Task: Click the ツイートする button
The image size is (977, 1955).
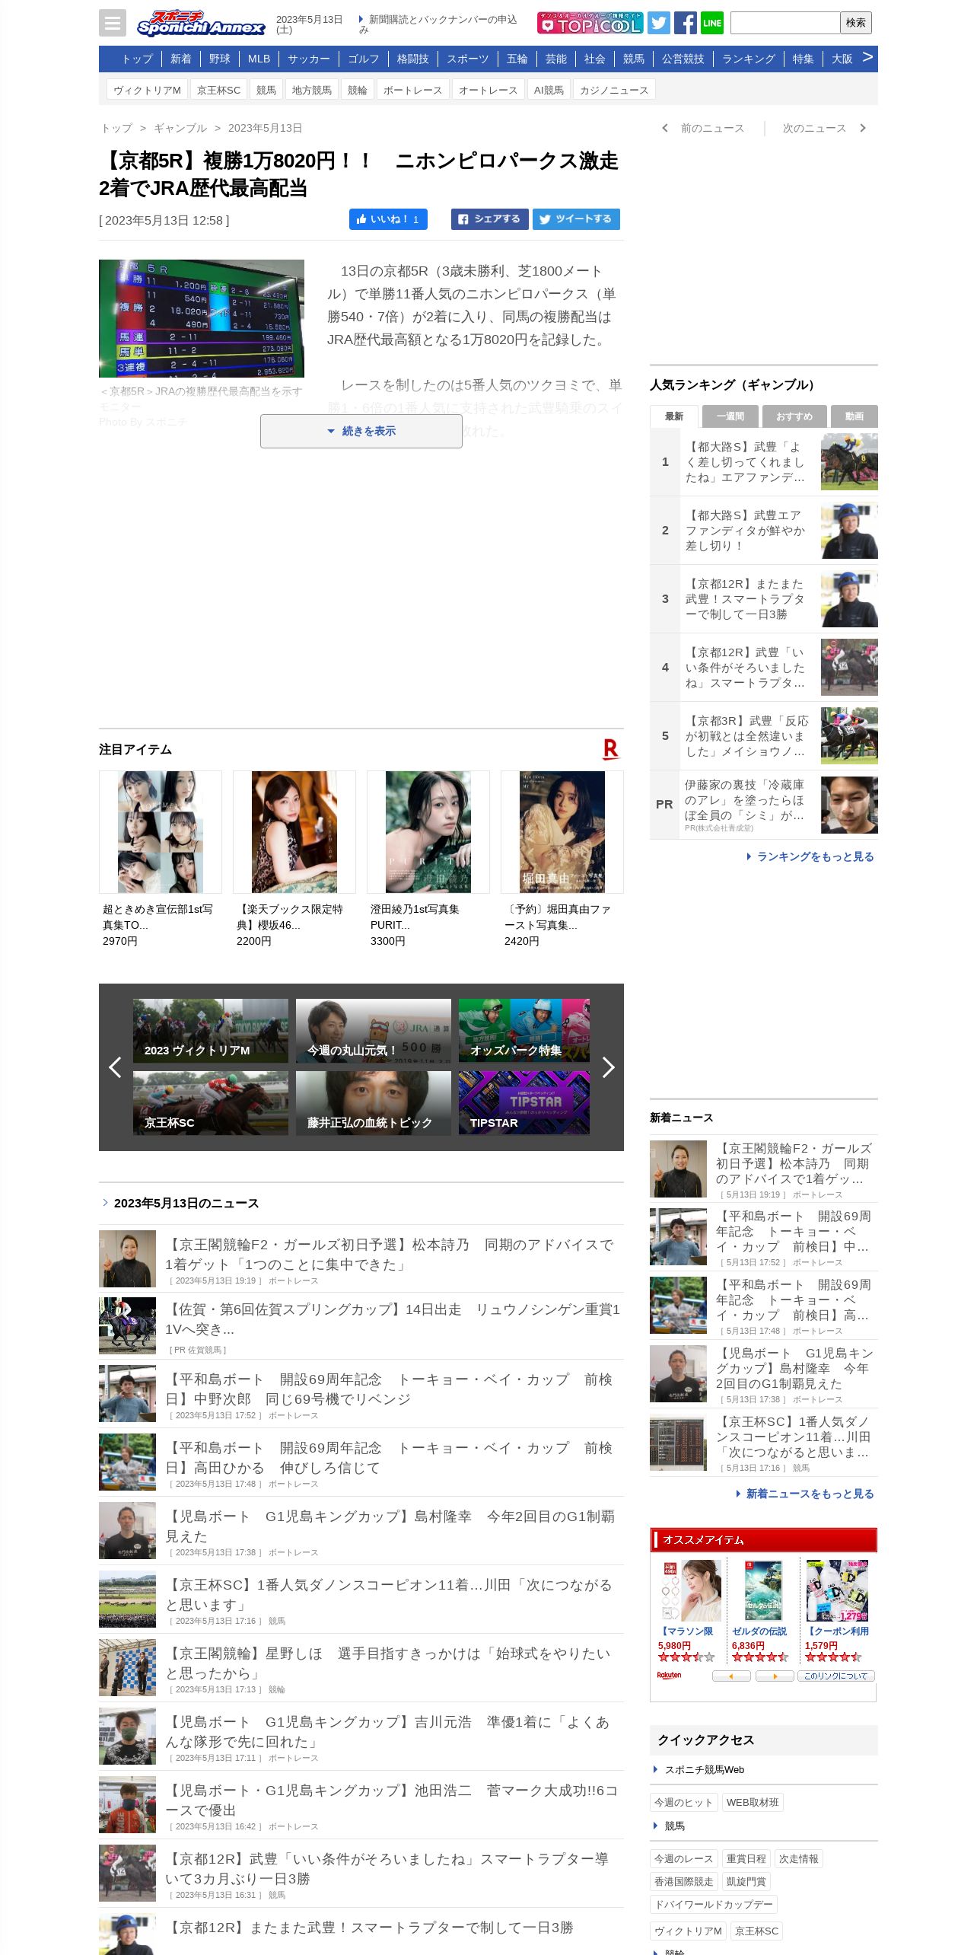Action: point(576,219)
